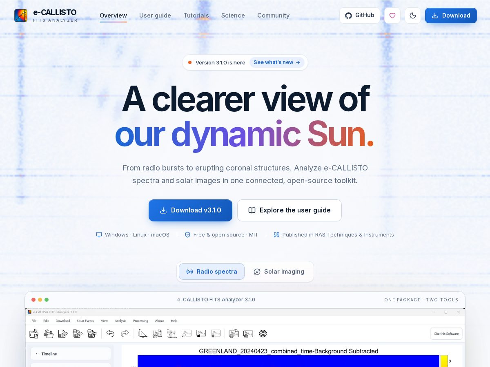490x367 pixels.
Task: Click the second spectrum-with-gear toolbar icon
Action: [x=248, y=334]
